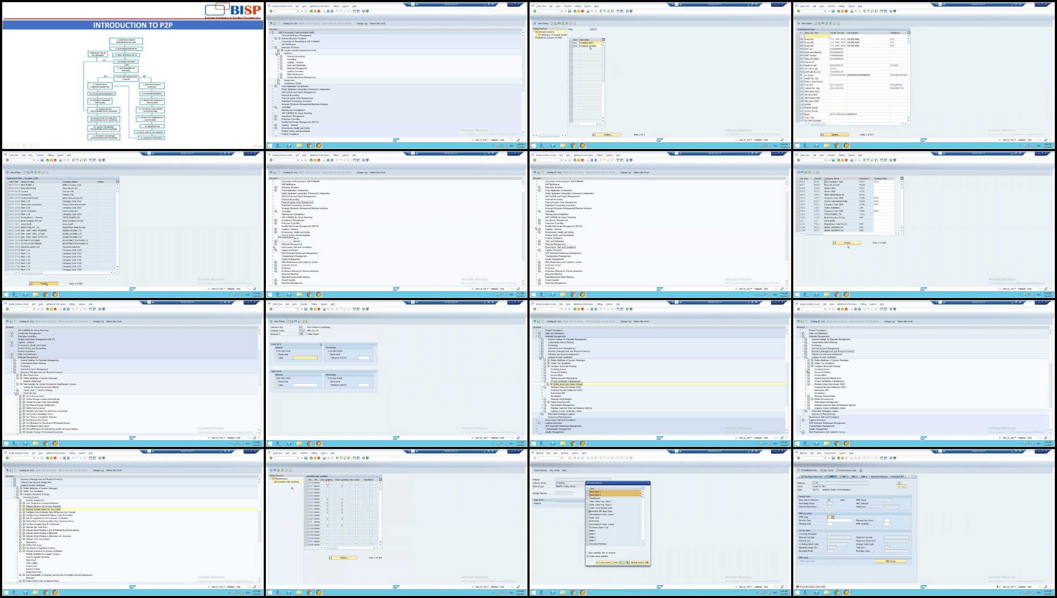Click highlighted Lower Limit absolute Value field
The width and height of the screenshot is (1057, 598).
click(305, 358)
